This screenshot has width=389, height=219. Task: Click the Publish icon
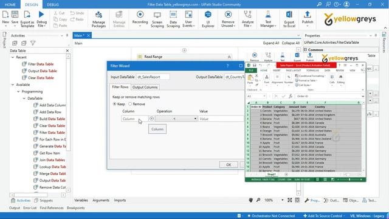308,15
